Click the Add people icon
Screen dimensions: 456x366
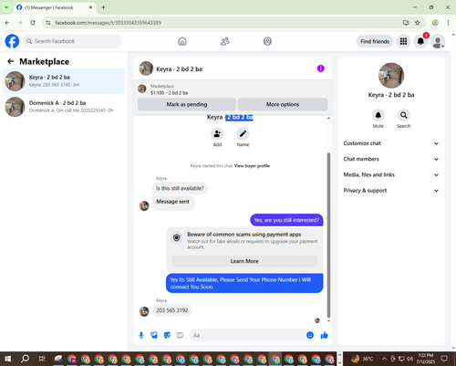[x=217, y=133]
